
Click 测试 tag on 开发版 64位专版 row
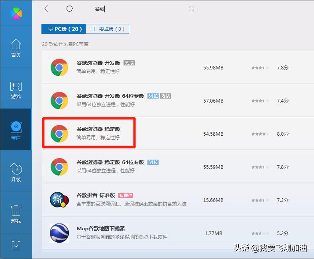(x=165, y=96)
